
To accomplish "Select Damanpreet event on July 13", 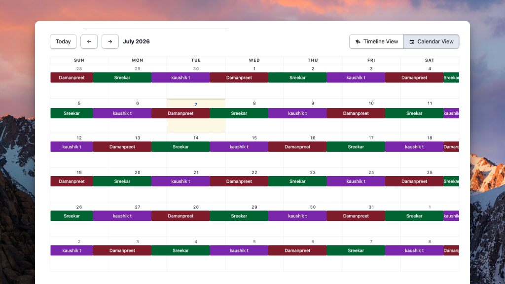I will pyautogui.click(x=122, y=147).
